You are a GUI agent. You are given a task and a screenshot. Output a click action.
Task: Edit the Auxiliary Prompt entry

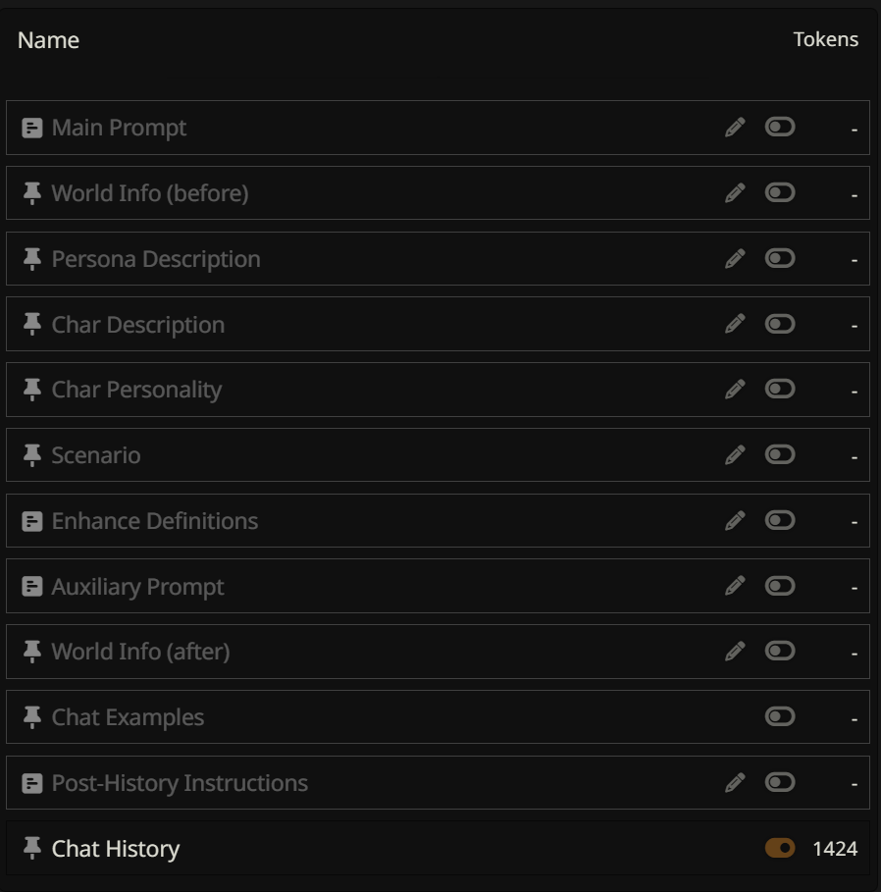(735, 587)
